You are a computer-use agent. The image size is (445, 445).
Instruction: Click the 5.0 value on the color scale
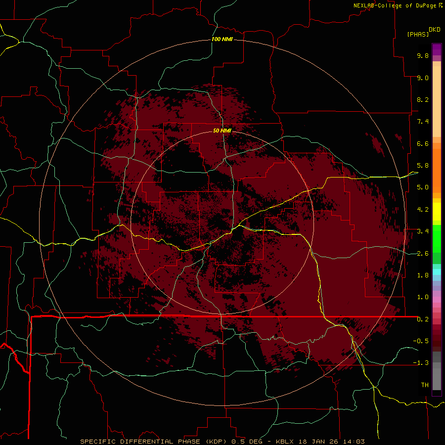[x=423, y=187]
